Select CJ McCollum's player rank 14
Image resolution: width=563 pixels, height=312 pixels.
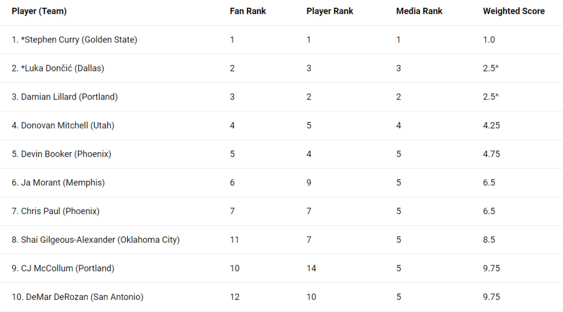(x=311, y=268)
